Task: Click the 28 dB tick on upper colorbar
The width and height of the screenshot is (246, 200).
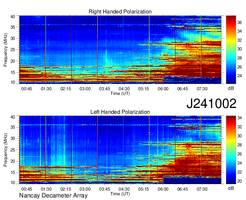Action: click(239, 58)
